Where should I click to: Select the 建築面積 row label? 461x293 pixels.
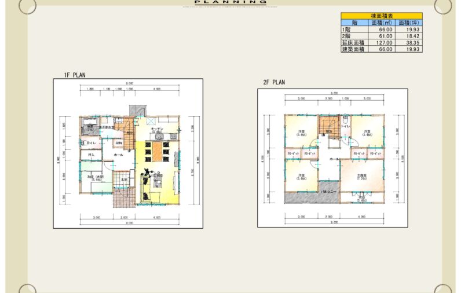(353, 49)
